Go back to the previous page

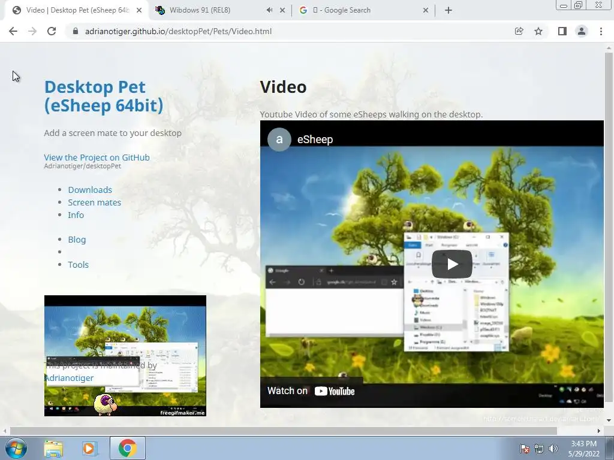pos(13,31)
